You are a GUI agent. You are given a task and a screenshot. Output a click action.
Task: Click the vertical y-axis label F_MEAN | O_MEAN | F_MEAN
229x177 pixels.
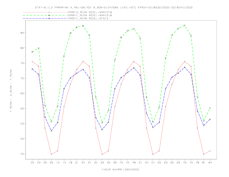11,91
